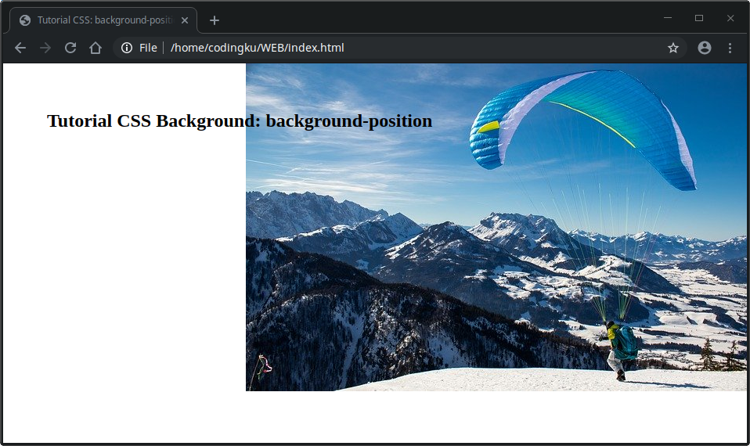Viewport: 750px width, 446px height.
Task: Click the globe favicon on the tab
Action: pos(25,20)
